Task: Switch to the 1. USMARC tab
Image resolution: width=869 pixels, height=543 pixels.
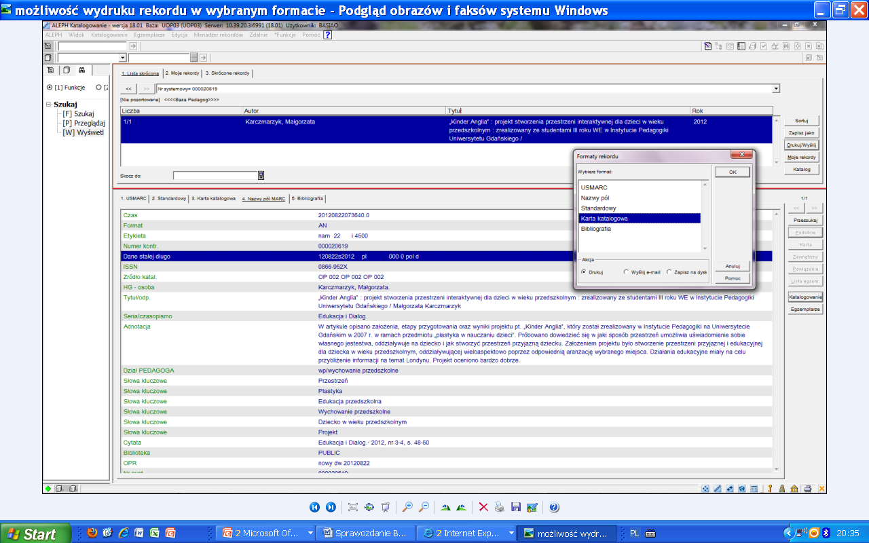Action: [x=133, y=199]
